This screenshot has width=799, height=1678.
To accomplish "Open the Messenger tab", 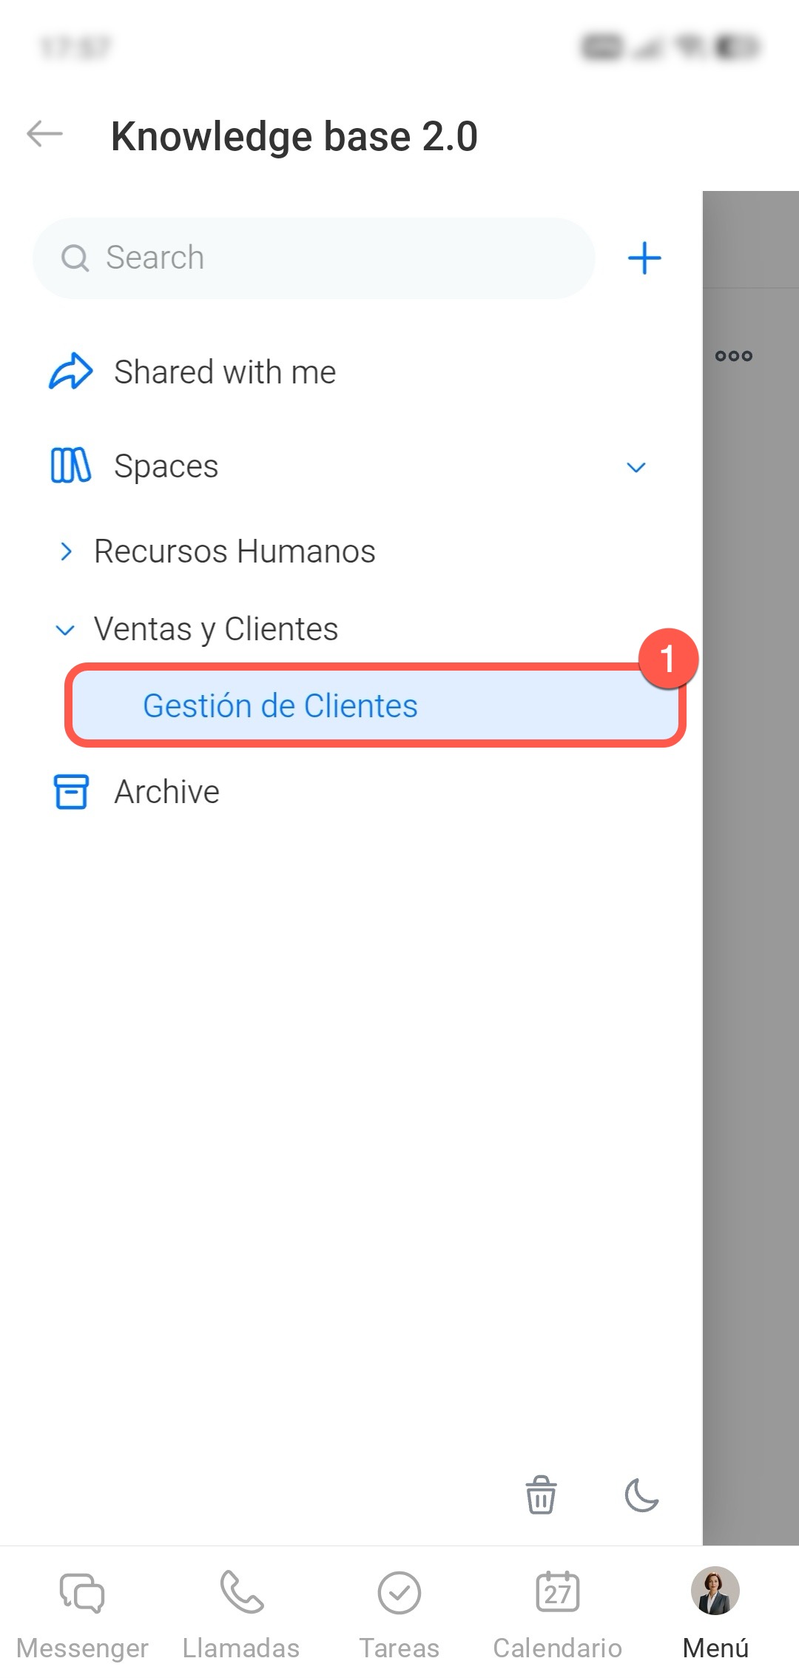I will click(82, 1614).
